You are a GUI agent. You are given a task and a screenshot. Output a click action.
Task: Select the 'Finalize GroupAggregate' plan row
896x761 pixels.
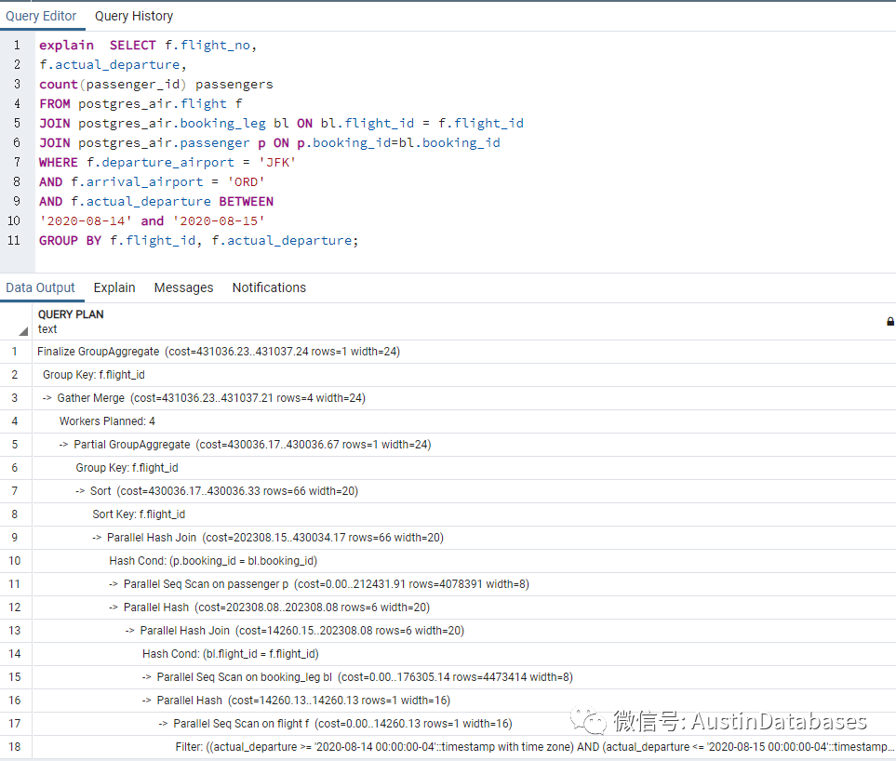[x=464, y=352]
